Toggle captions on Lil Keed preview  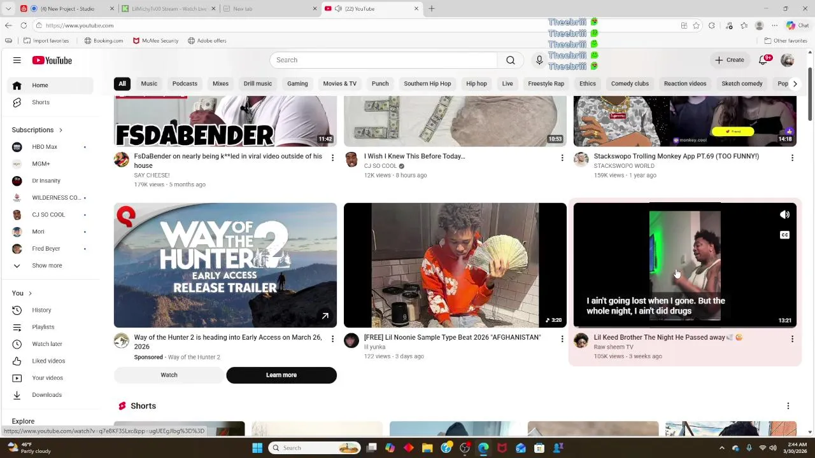pos(785,235)
